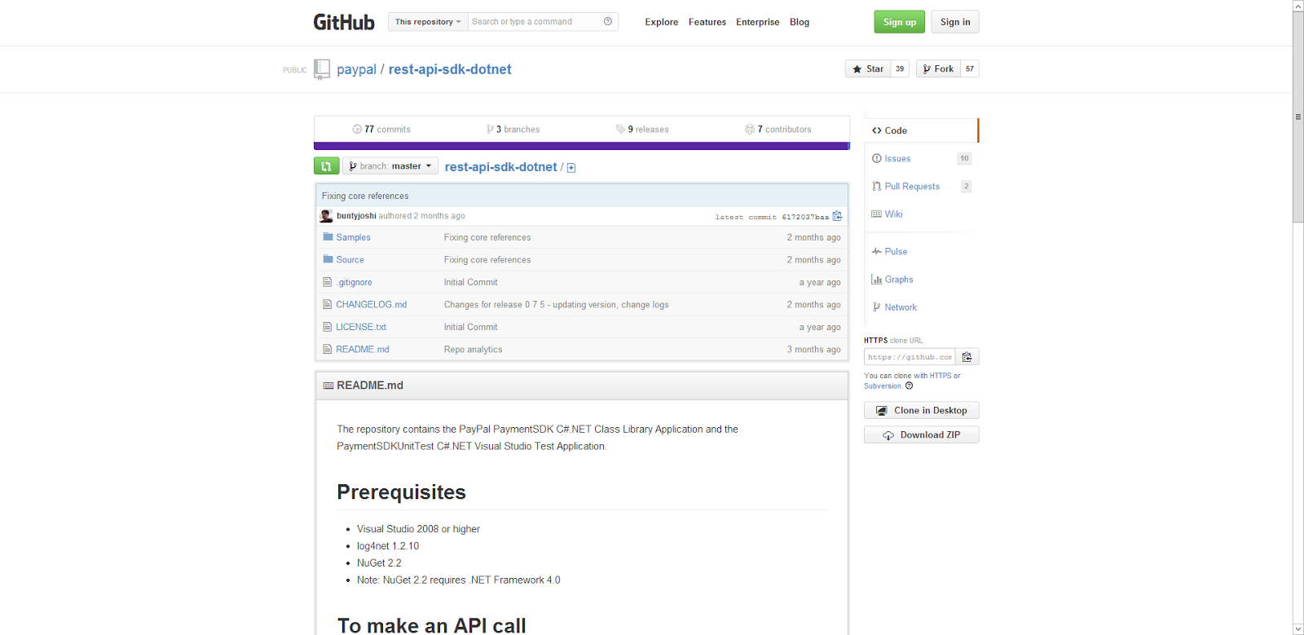Open the fork count 57

970,68
